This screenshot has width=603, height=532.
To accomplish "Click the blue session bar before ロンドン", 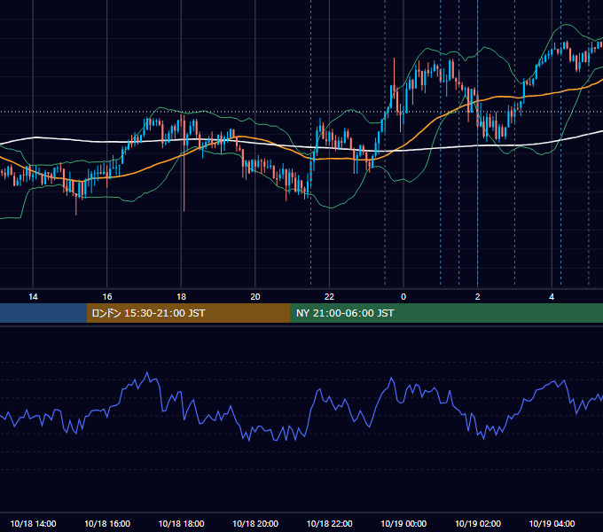I will tap(43, 313).
